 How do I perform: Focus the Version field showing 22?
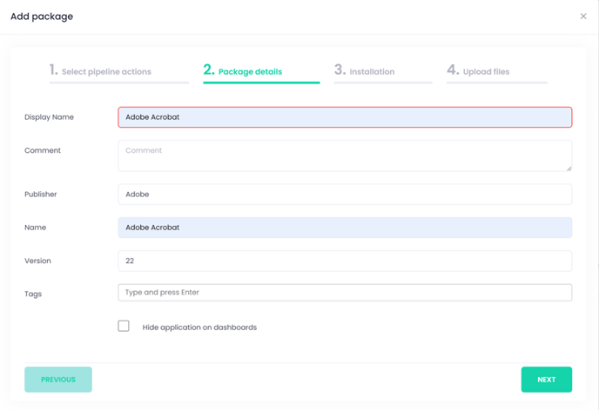point(345,261)
